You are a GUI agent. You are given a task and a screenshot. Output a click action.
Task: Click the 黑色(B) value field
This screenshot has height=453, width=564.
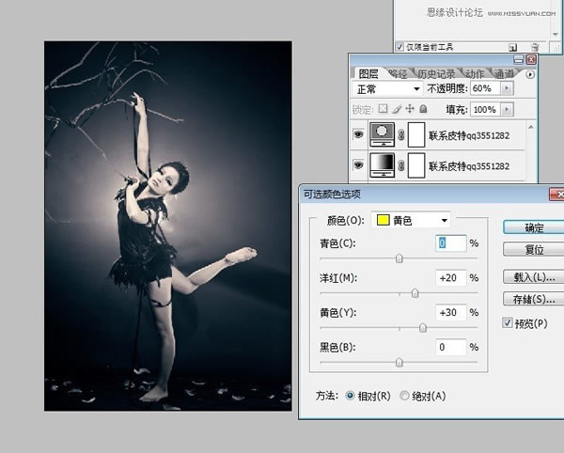tap(450, 347)
